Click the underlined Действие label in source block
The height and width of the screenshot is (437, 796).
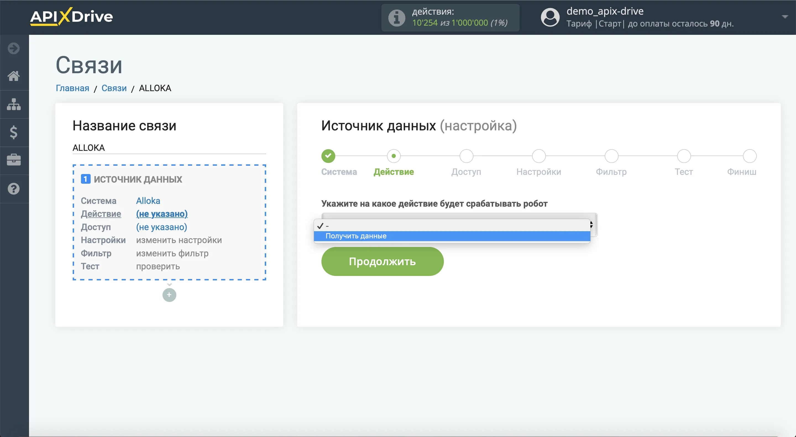(101, 214)
